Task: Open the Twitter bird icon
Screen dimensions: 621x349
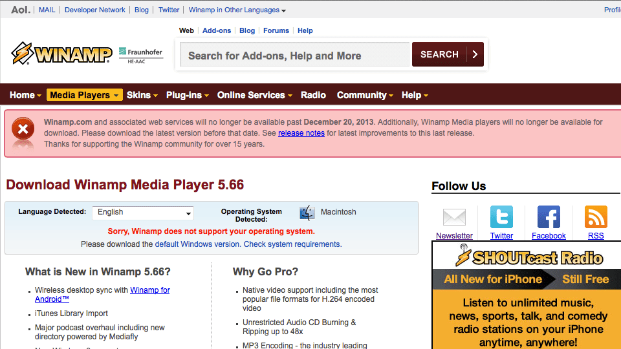Action: pyautogui.click(x=501, y=217)
